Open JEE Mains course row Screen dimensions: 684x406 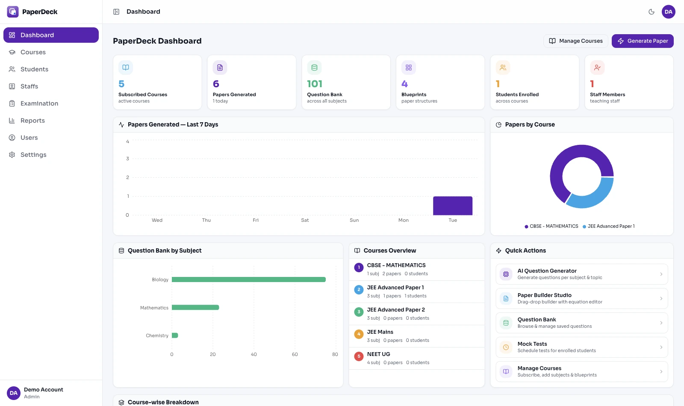click(x=417, y=336)
